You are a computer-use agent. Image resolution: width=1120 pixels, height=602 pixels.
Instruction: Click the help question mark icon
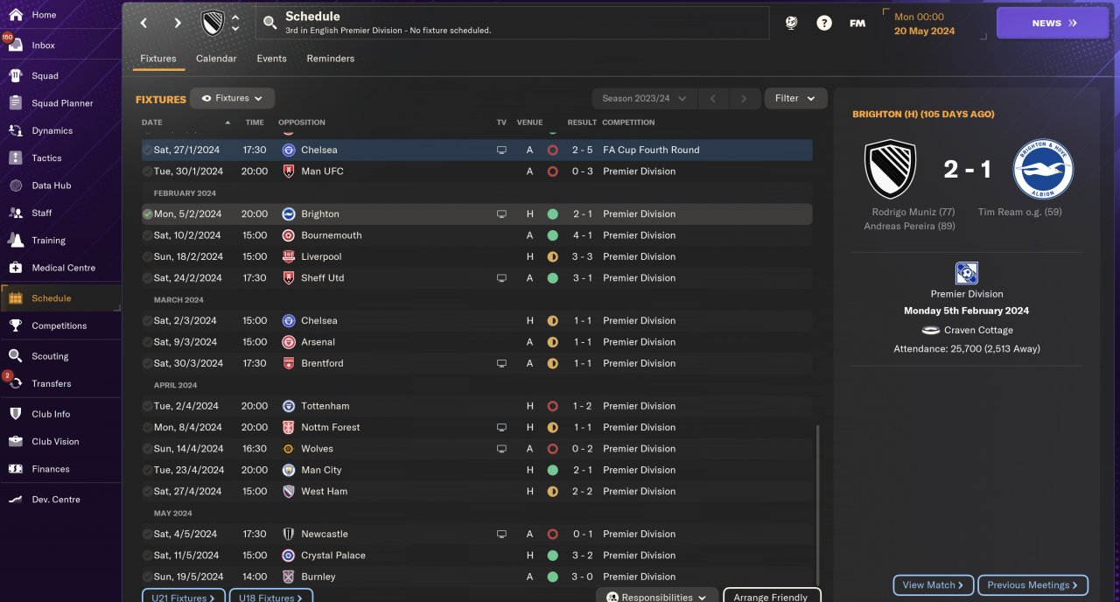824,24
